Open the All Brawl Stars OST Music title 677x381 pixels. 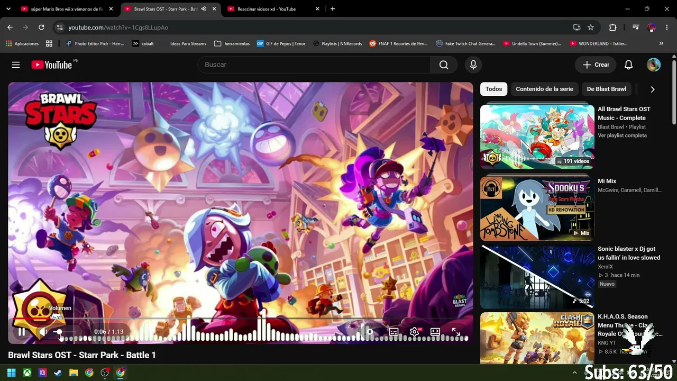(624, 113)
